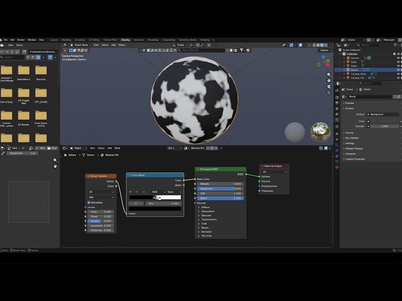Toggle visibility eye for Camera in outliner
402x301 pixels.
[398, 58]
